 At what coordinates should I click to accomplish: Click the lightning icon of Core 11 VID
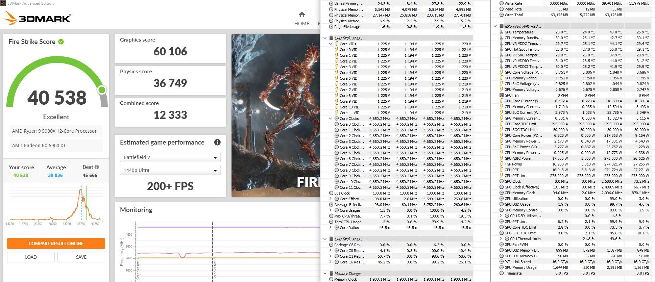coord(337,113)
